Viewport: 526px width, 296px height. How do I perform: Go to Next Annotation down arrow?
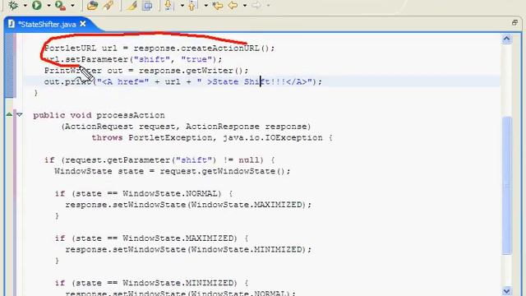[168, 5]
